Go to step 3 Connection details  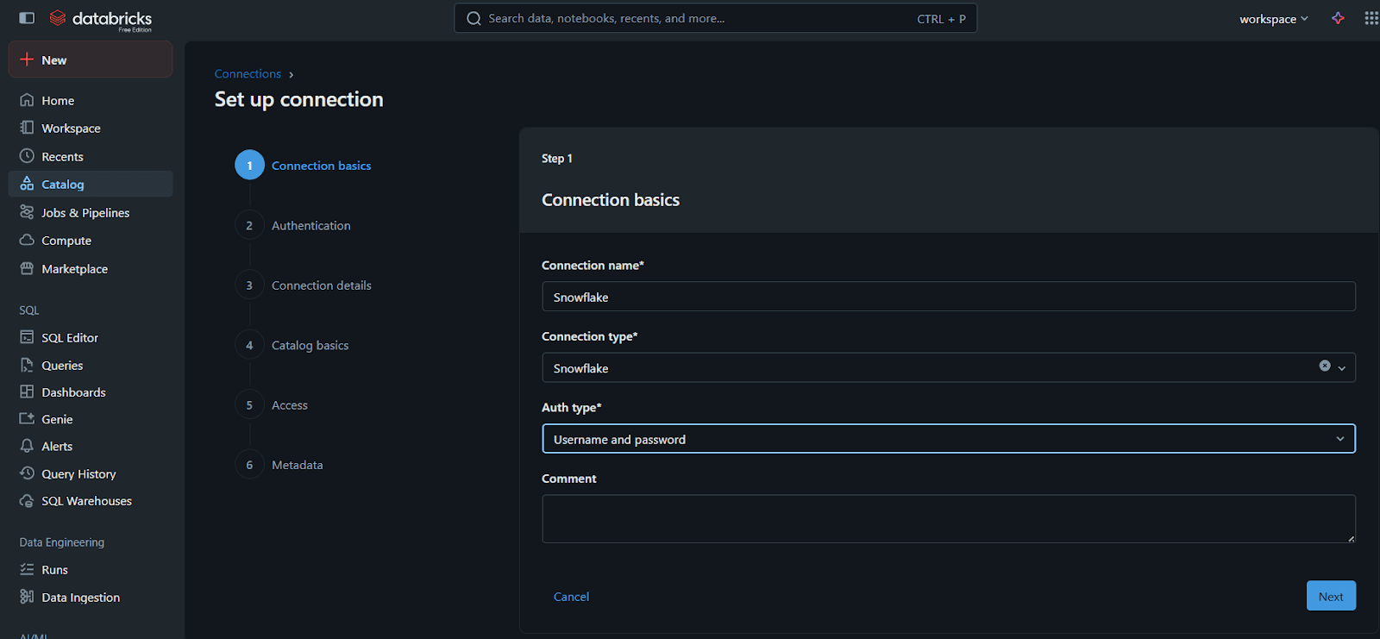[304, 285]
